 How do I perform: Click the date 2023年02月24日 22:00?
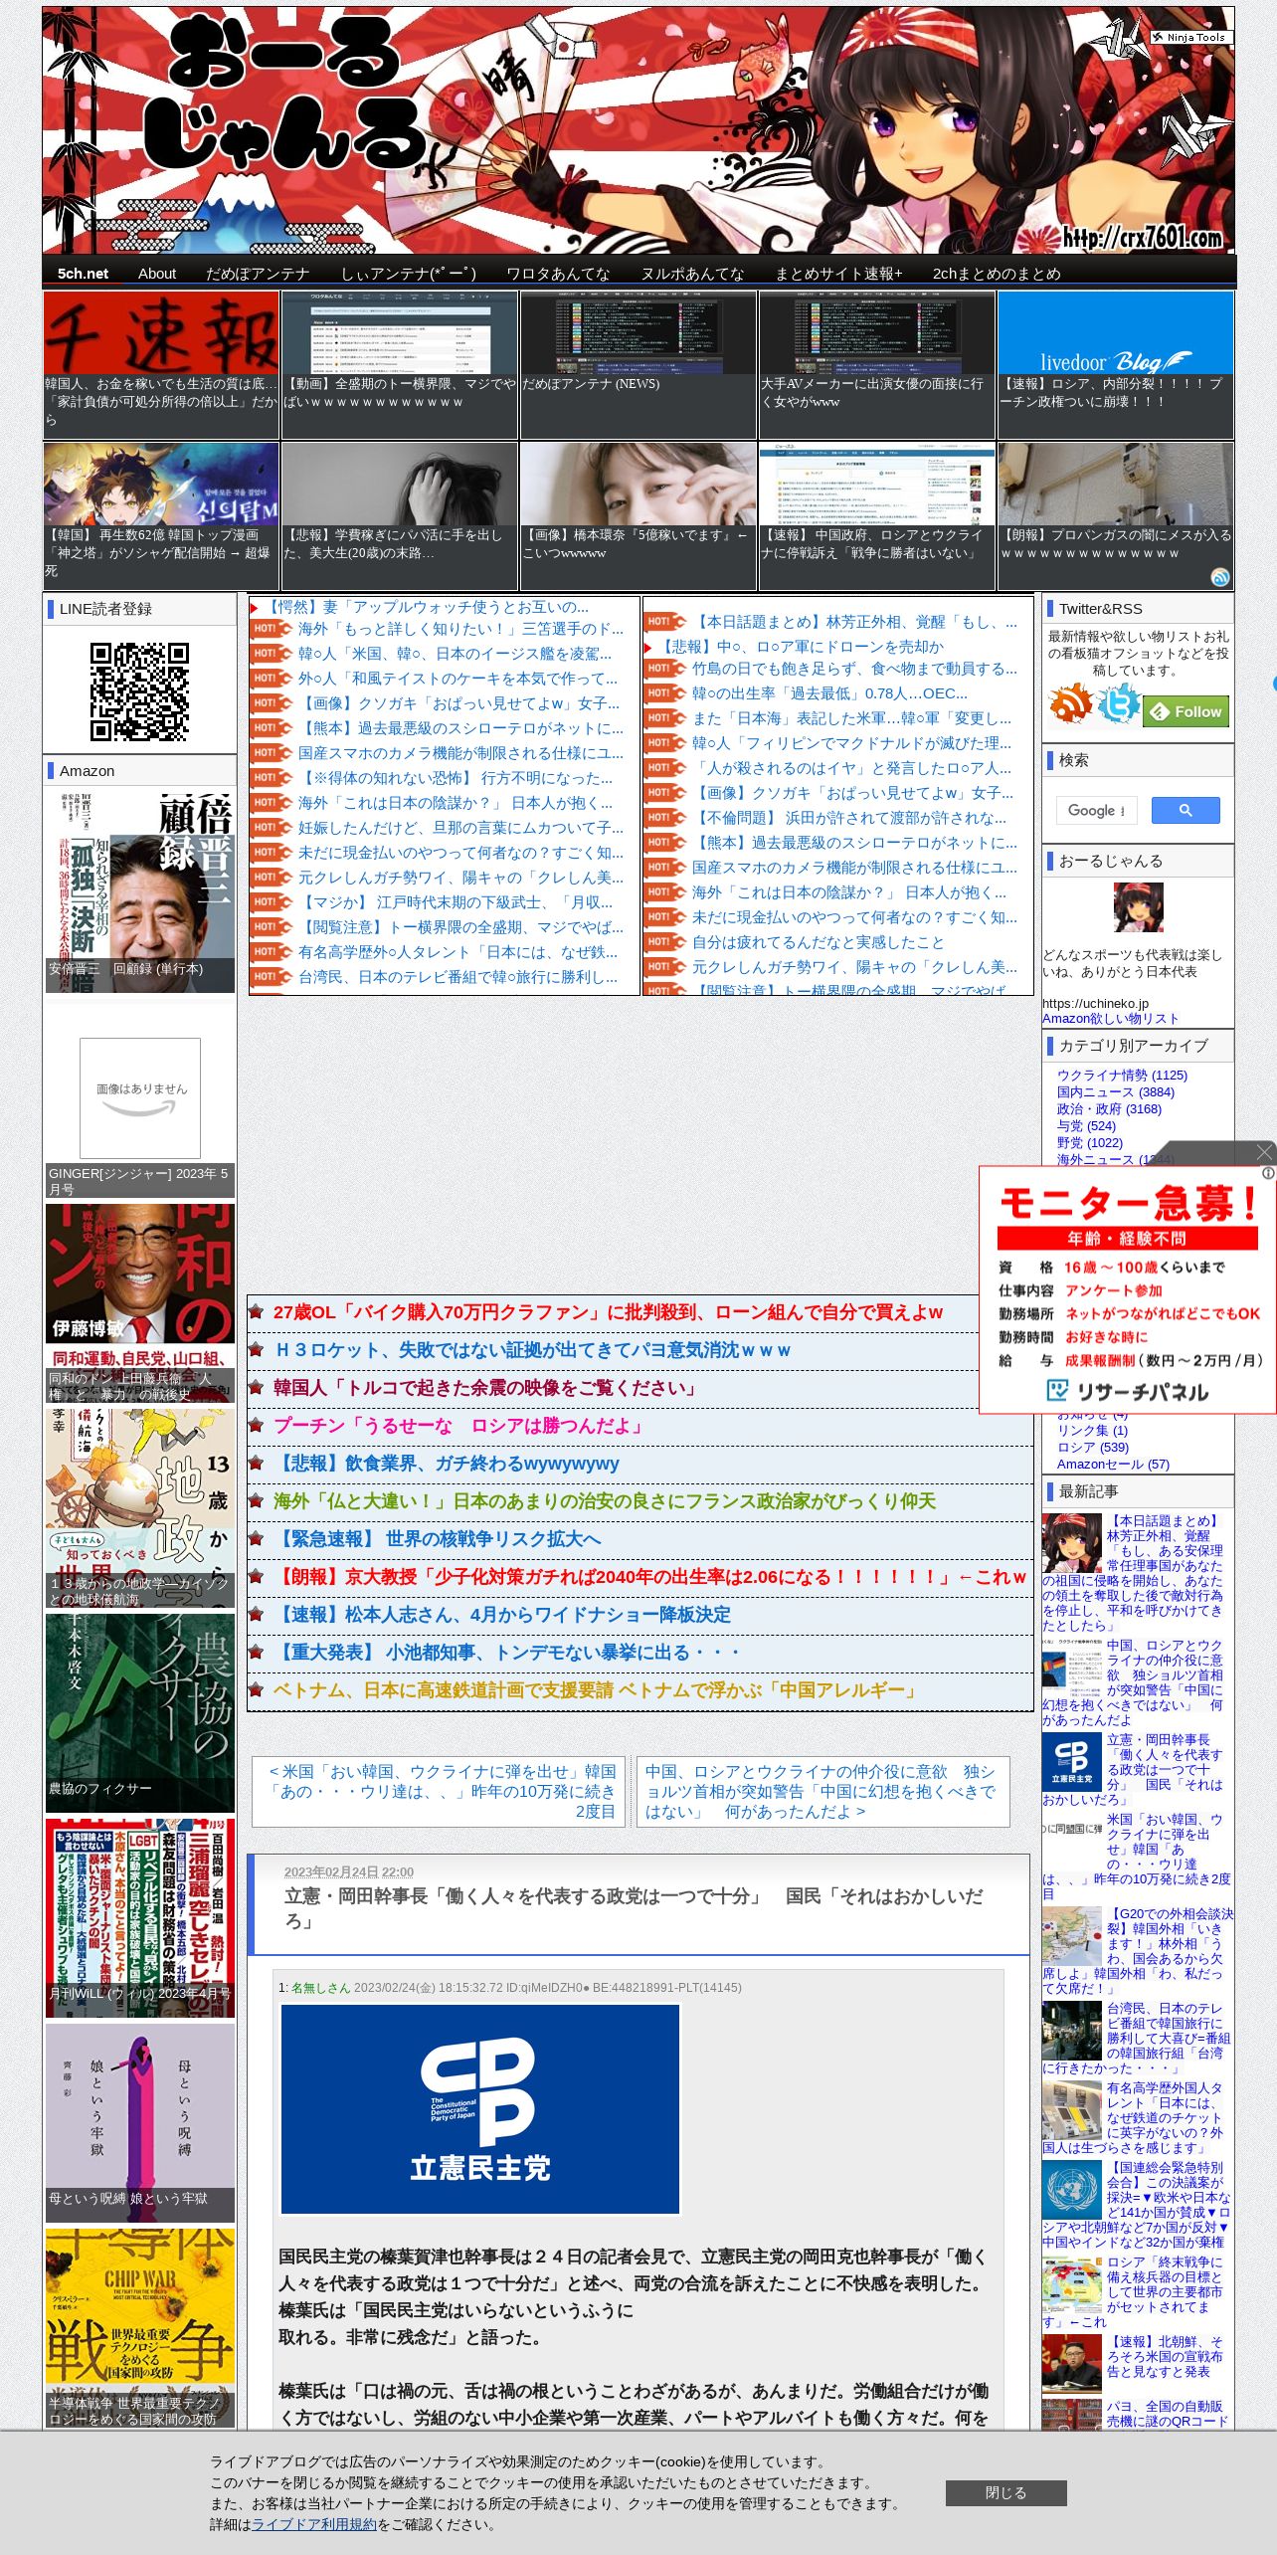point(349,1871)
